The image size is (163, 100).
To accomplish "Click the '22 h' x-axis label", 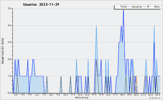I will [151, 95].
